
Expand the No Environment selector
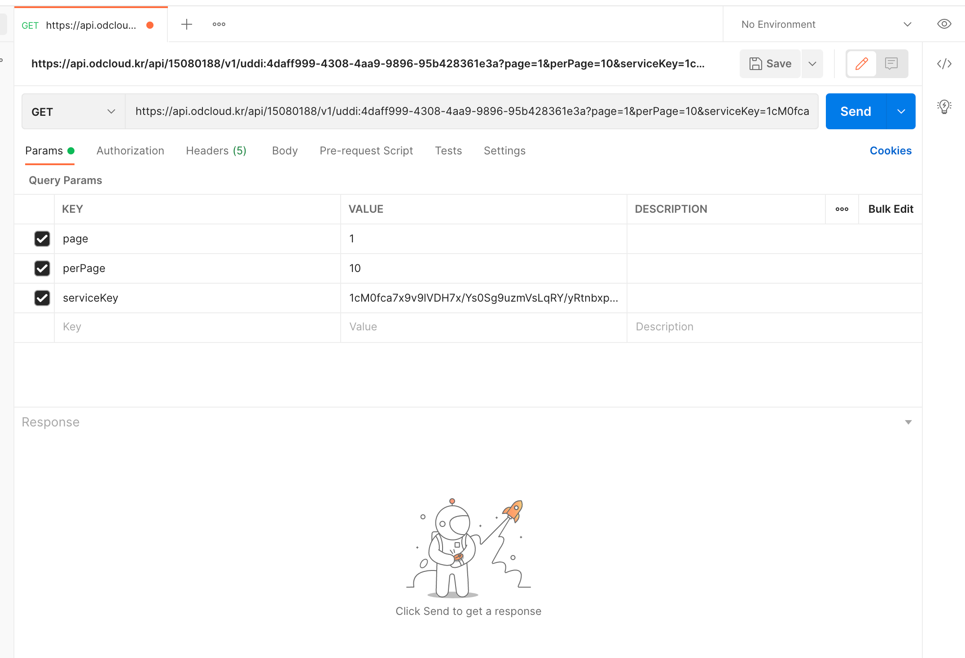pyautogui.click(x=826, y=24)
